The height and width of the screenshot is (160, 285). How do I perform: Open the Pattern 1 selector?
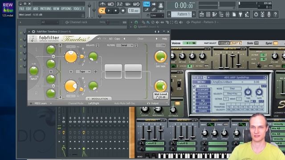coord(182,14)
